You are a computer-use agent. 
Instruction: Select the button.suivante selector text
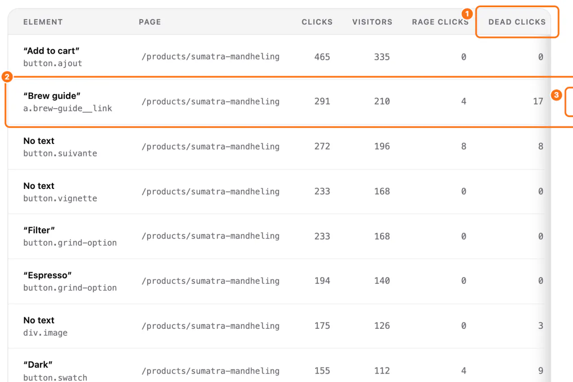click(x=60, y=153)
